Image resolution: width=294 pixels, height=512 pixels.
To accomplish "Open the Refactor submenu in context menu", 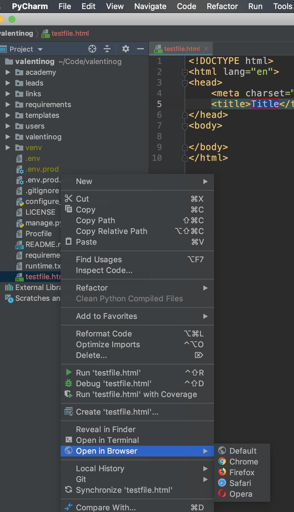I will tap(137, 288).
